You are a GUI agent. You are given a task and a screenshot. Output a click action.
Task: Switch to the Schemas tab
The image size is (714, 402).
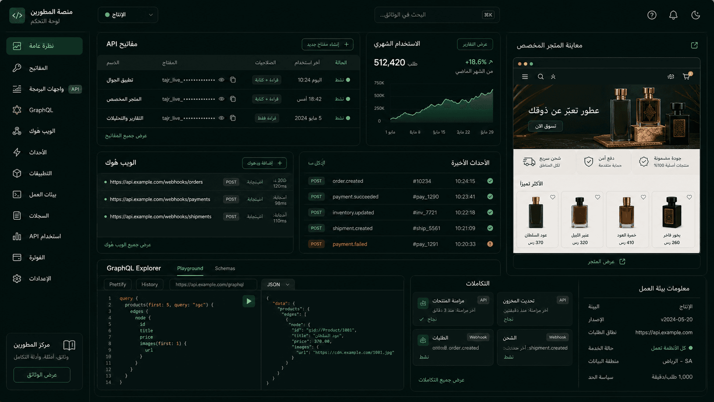coord(225,268)
